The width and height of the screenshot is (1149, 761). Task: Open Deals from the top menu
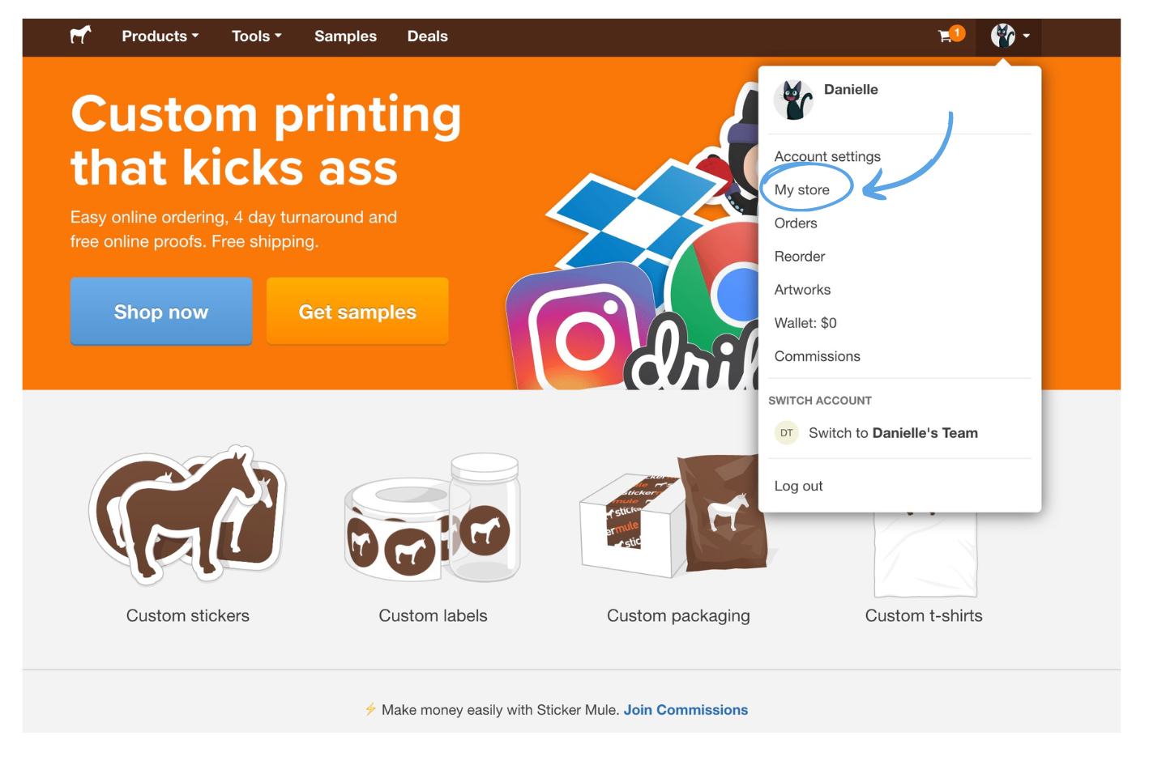coord(427,36)
